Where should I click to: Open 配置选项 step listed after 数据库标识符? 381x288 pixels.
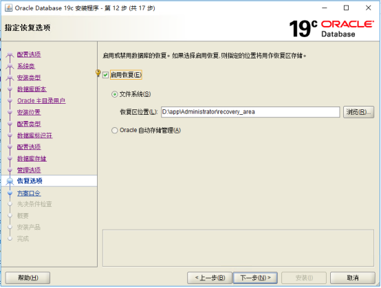[x=29, y=147]
